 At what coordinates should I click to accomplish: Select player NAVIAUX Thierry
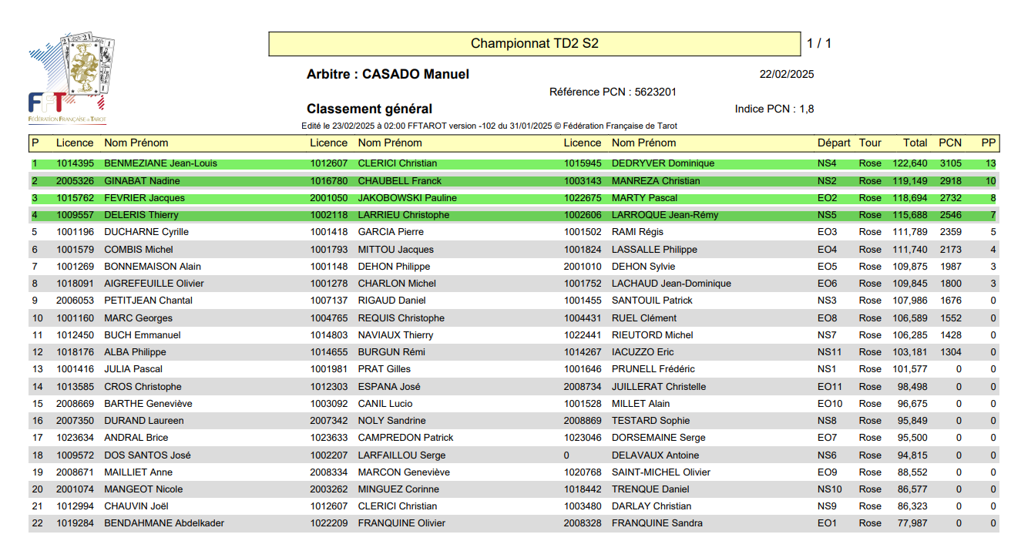[x=396, y=335]
